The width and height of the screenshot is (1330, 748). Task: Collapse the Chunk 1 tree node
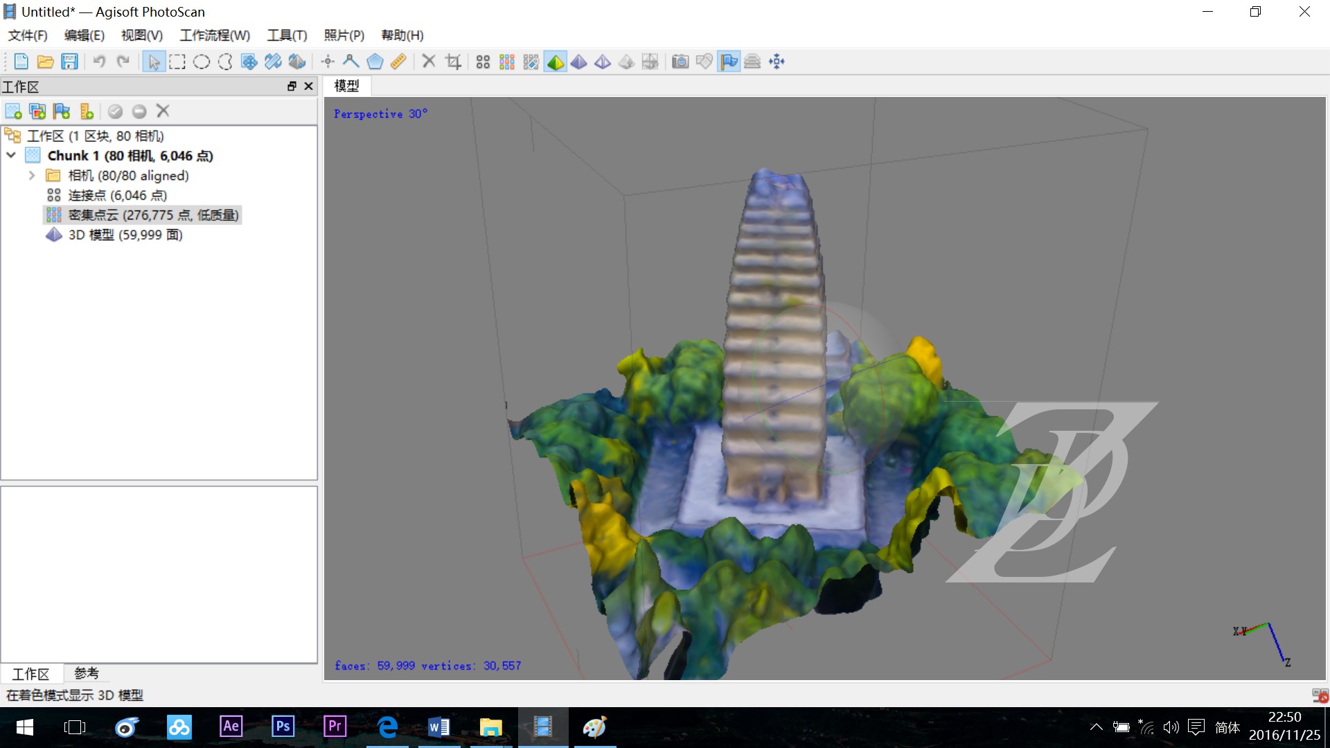pyautogui.click(x=11, y=156)
